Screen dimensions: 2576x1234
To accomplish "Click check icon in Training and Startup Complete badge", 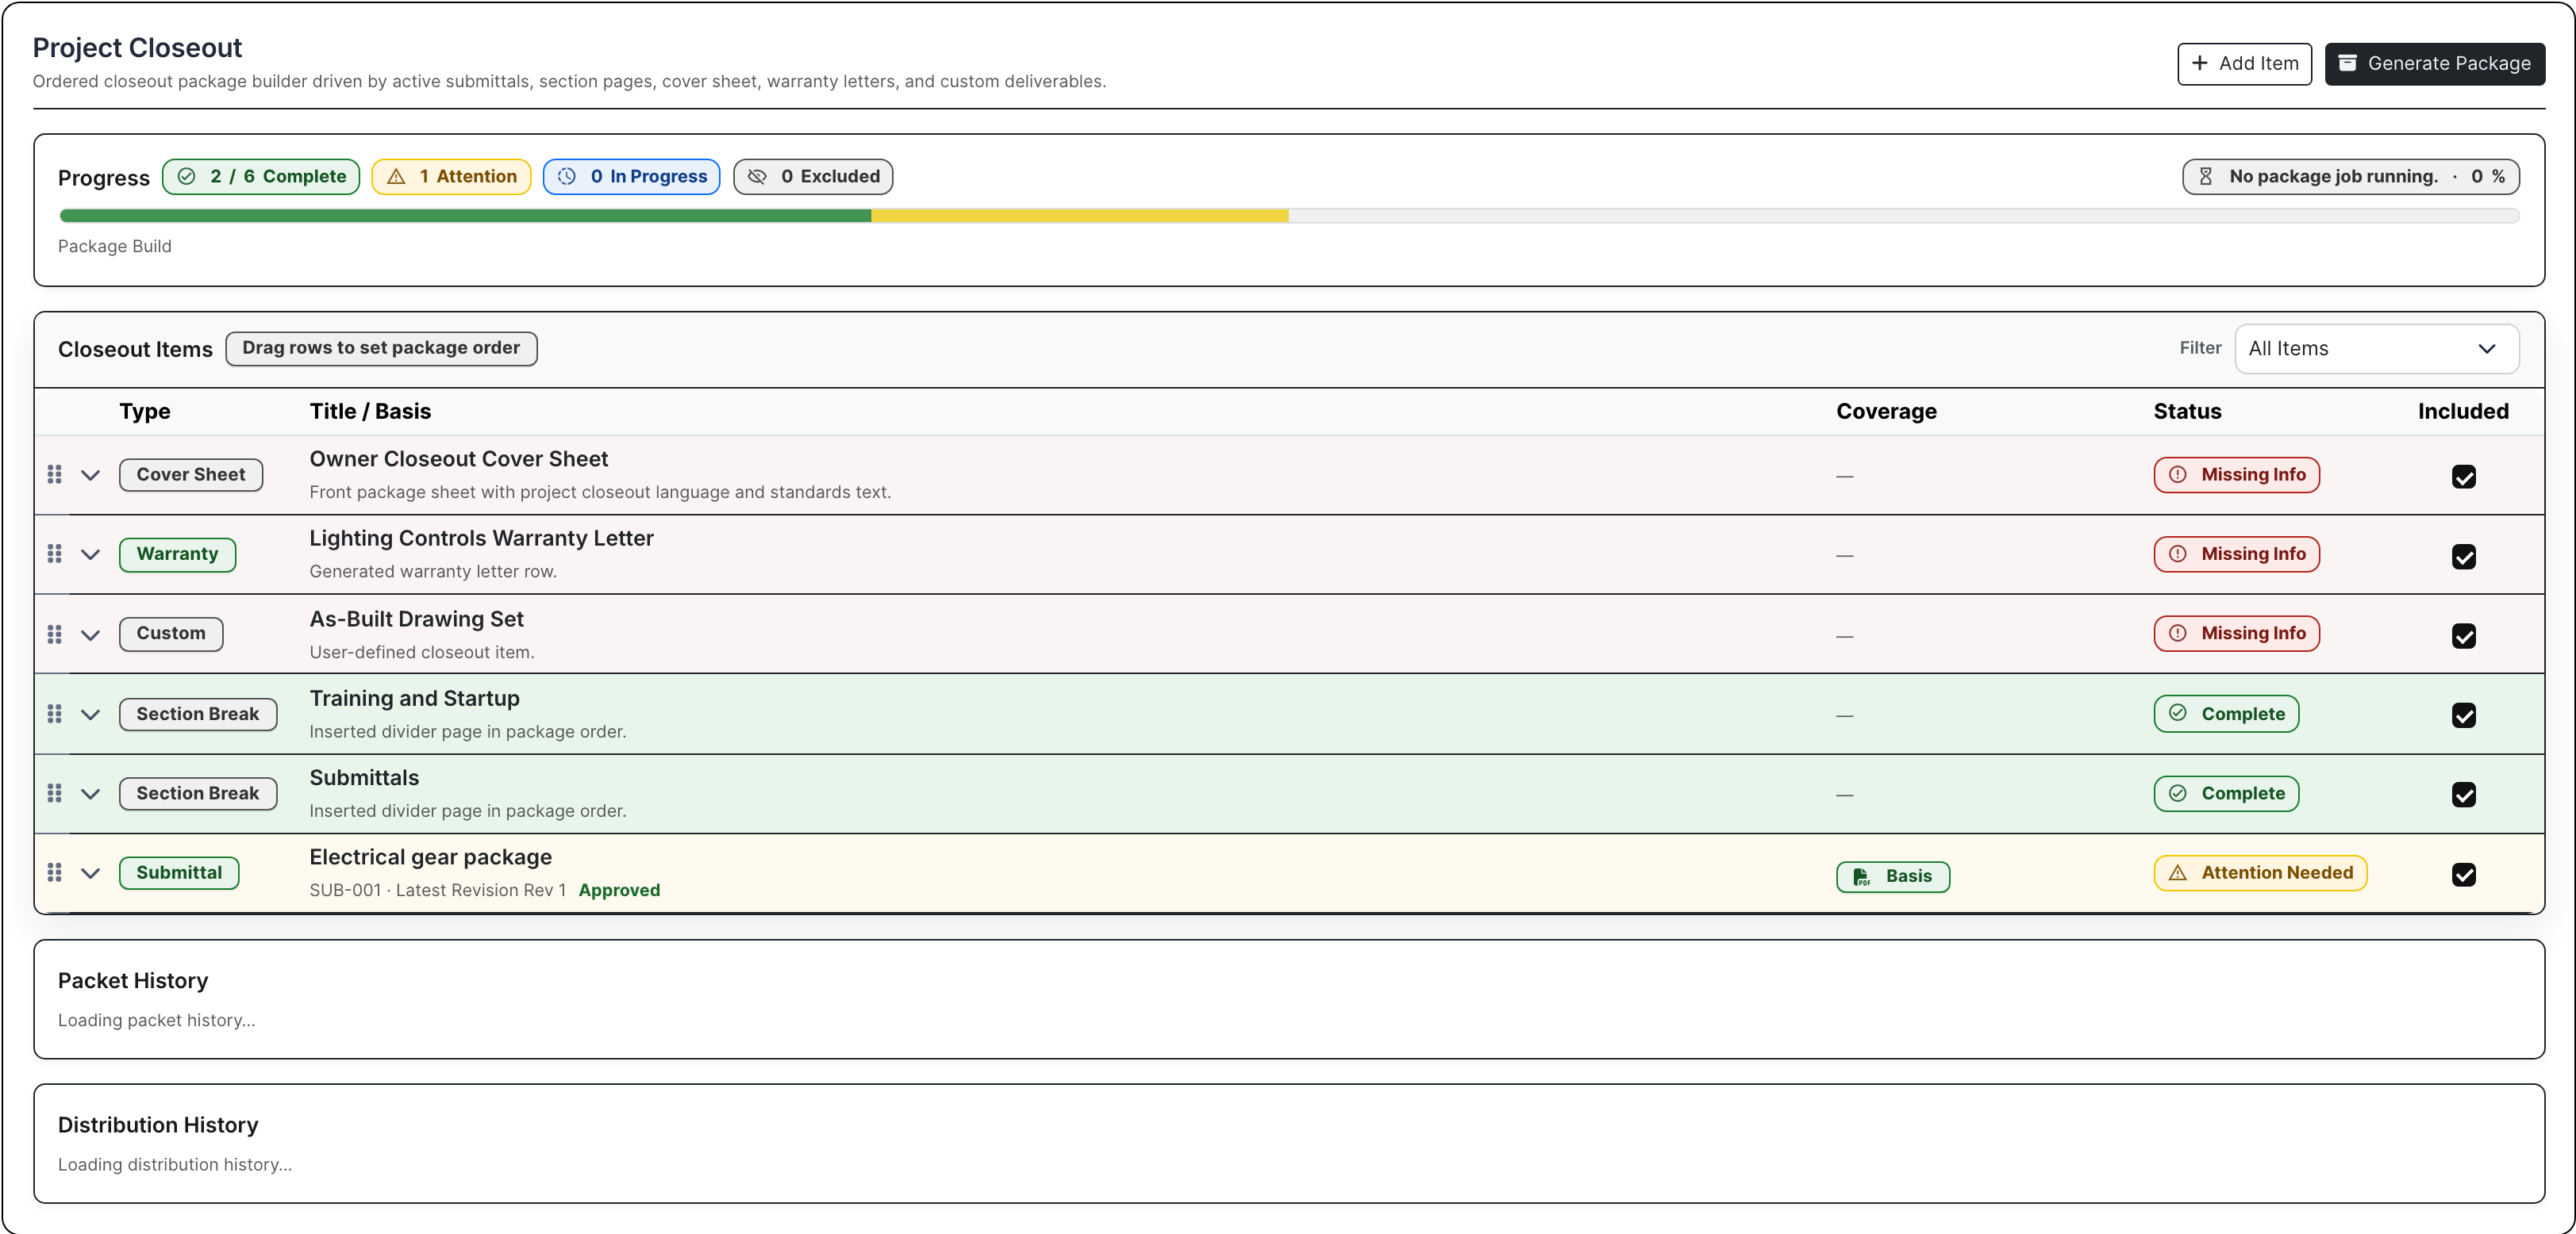I will tap(2178, 714).
